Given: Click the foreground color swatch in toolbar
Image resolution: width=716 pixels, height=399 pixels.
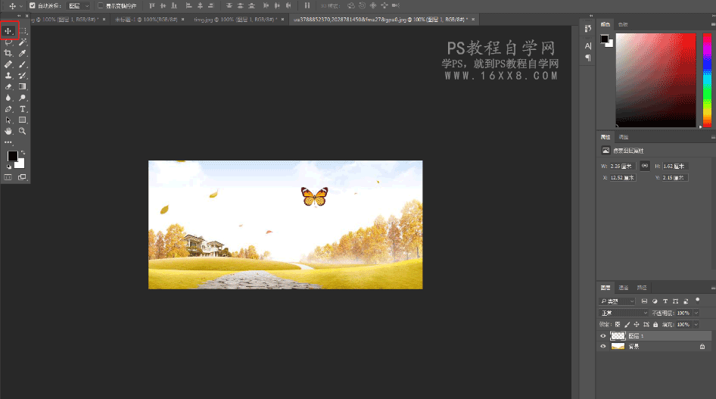Looking at the screenshot, I should pos(13,156).
